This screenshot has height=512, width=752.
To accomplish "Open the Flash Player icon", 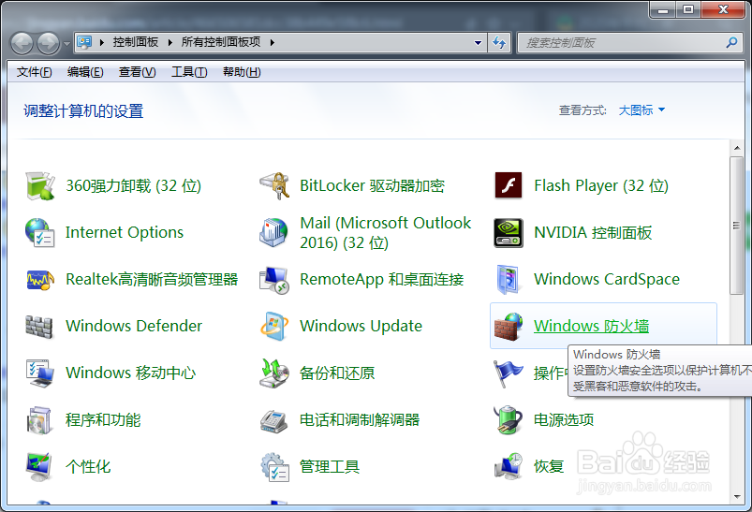I will (x=509, y=186).
